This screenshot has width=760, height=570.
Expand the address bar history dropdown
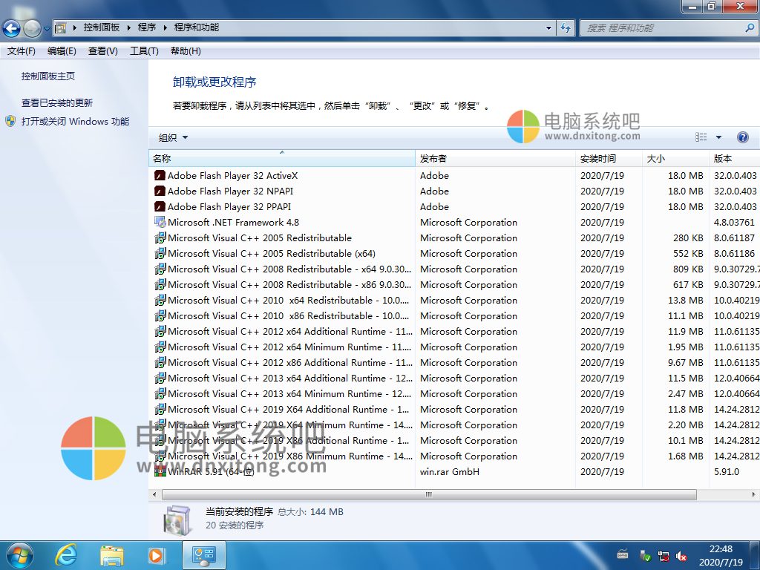tap(549, 28)
